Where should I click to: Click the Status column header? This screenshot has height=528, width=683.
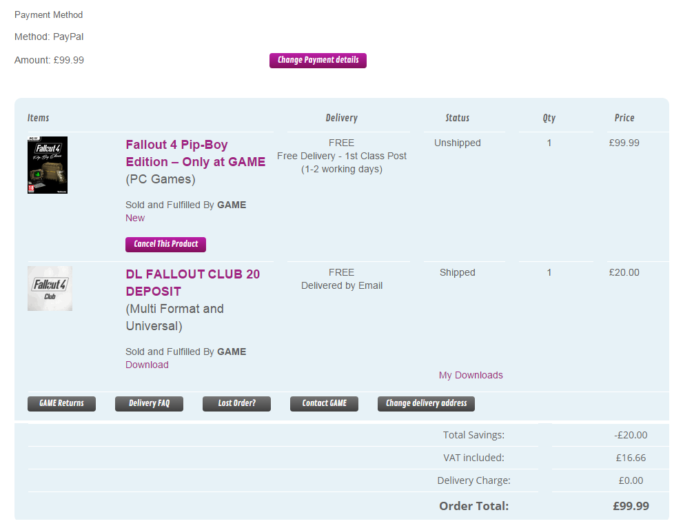coord(458,118)
